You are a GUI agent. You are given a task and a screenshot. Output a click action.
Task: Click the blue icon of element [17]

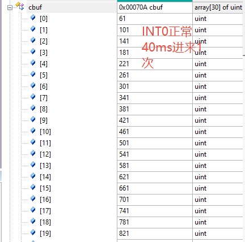(x=33, y=210)
